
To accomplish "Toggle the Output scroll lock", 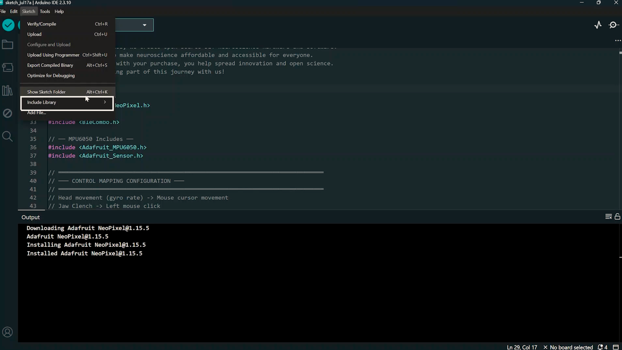I will pyautogui.click(x=617, y=216).
